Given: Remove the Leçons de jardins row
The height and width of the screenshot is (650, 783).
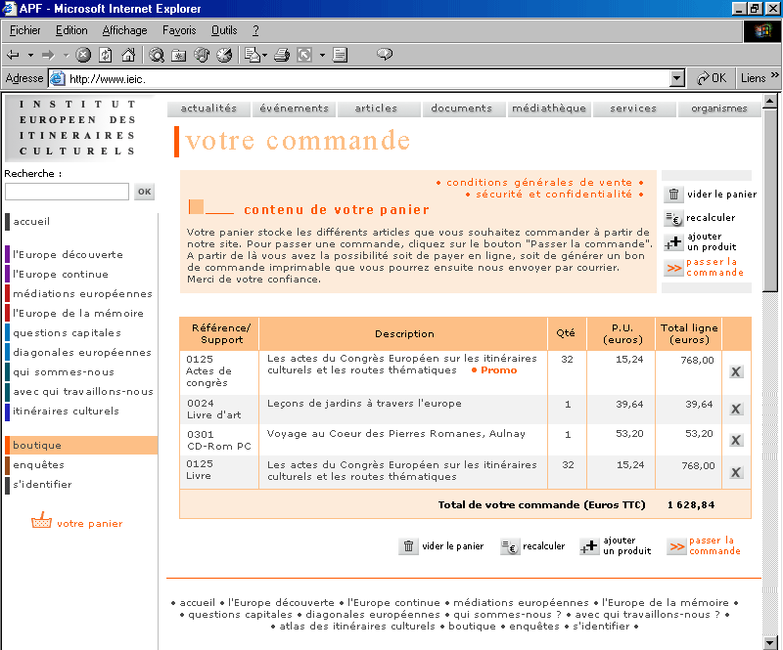Looking at the screenshot, I should 736,409.
